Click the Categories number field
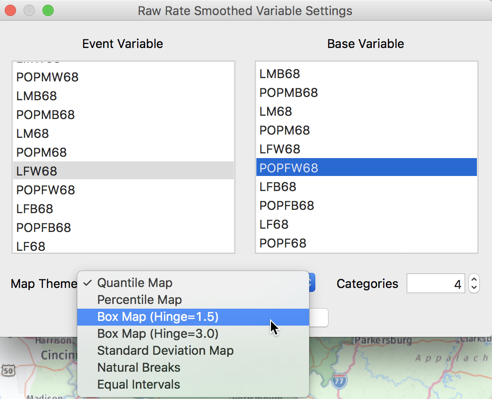The image size is (492, 399). 436,283
